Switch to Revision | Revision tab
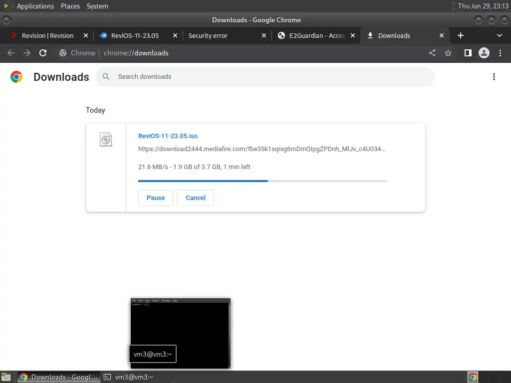Image resolution: width=511 pixels, height=383 pixels. 47,35
